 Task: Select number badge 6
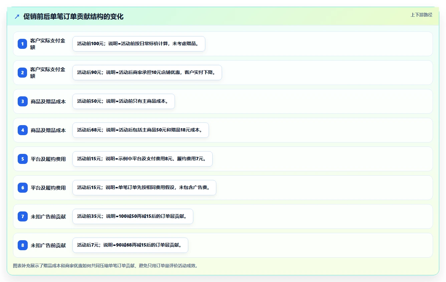coord(23,188)
